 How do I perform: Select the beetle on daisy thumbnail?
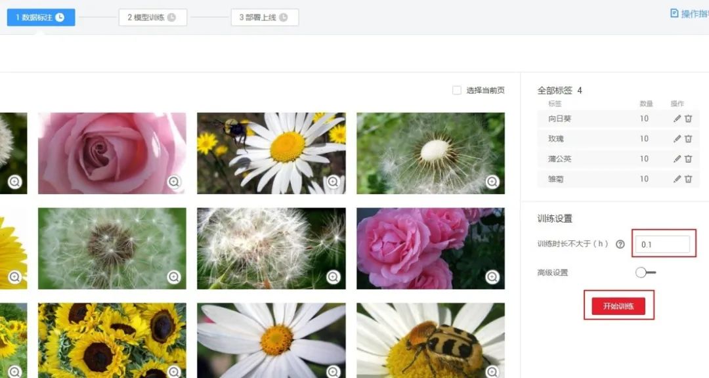coord(431,341)
